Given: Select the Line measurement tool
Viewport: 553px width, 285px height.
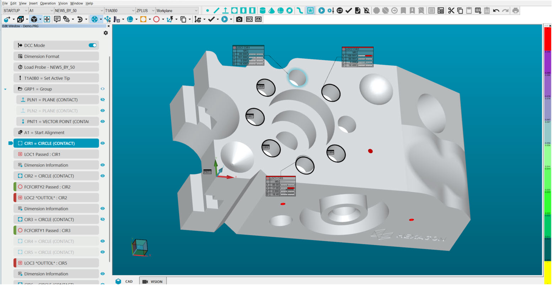Looking at the screenshot, I should click(x=217, y=10).
